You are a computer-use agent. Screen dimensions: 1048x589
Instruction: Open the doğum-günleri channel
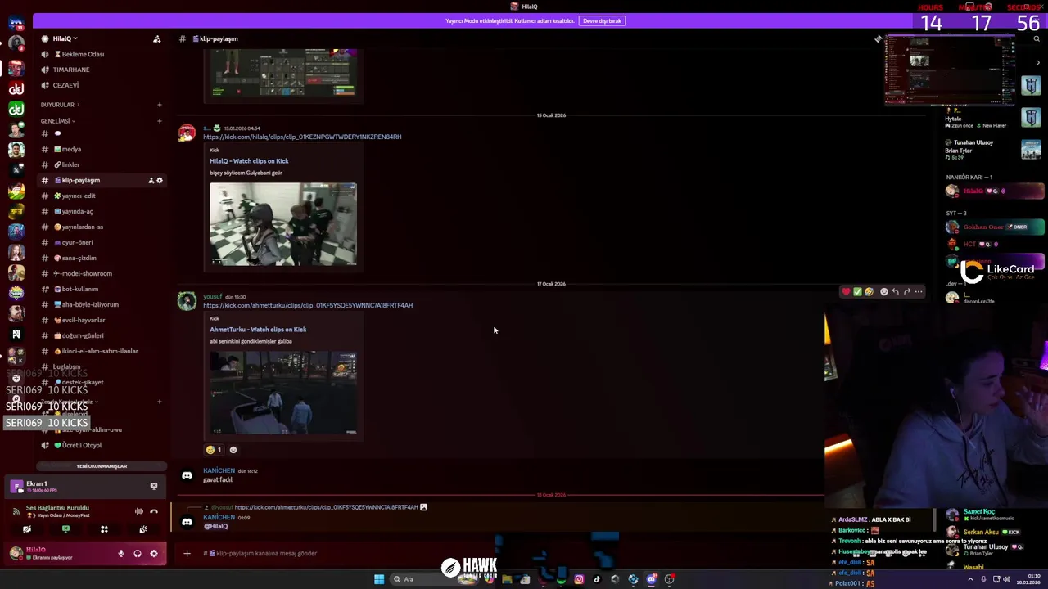pos(83,335)
